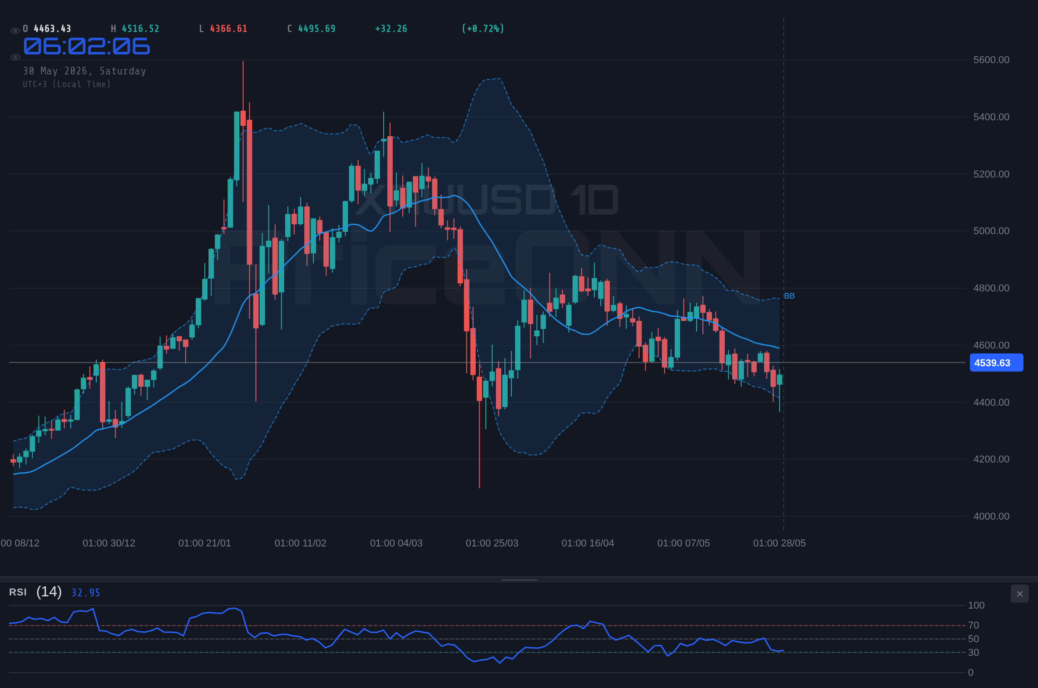Click the 5000.00 price axis label
The height and width of the screenshot is (688, 1038).
click(x=991, y=231)
